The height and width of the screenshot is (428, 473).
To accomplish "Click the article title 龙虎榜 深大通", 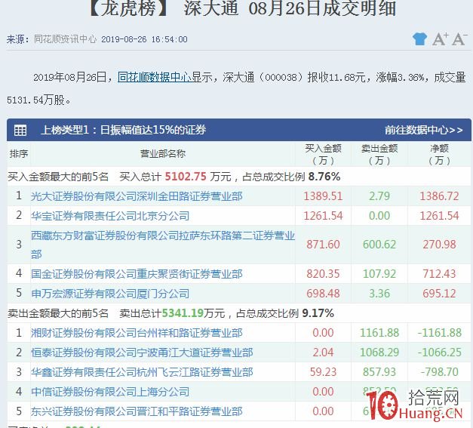I will tap(243, 8).
